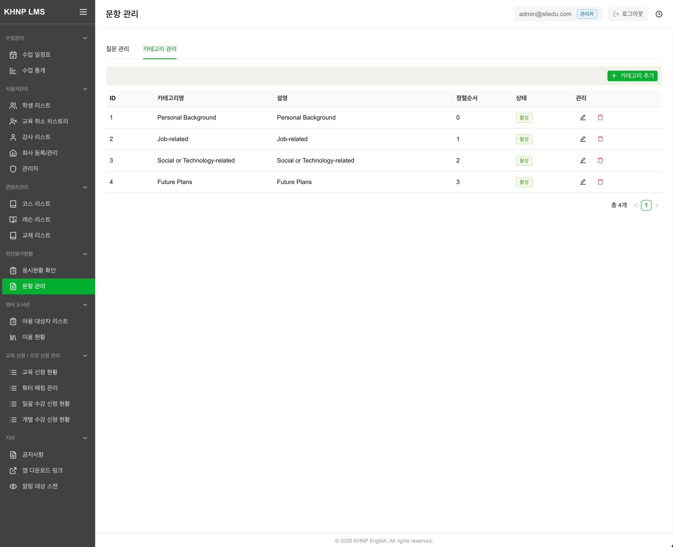Toggle sidebar with hamburger menu icon
Viewport: 673px width, 547px height.
pyautogui.click(x=83, y=12)
